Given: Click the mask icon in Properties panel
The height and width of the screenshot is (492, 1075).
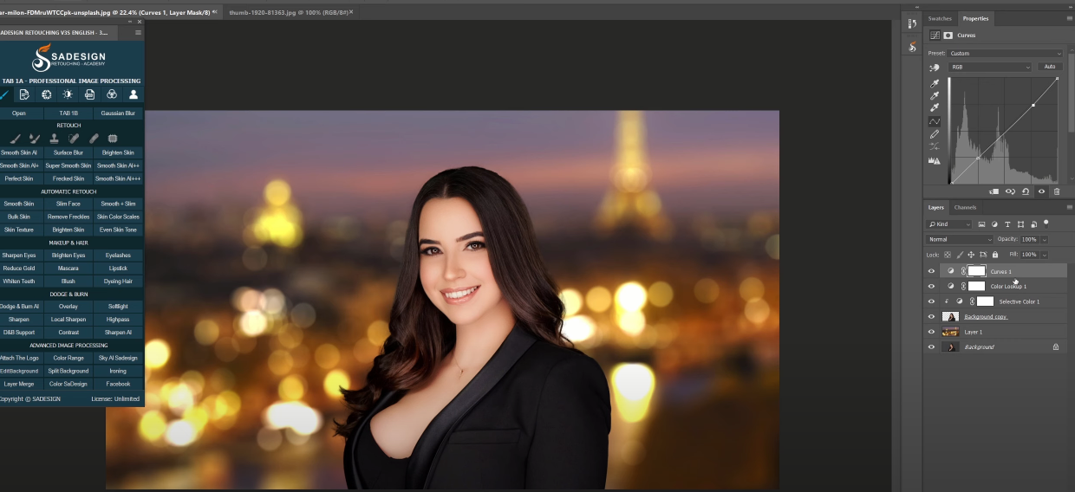Looking at the screenshot, I should pos(948,36).
